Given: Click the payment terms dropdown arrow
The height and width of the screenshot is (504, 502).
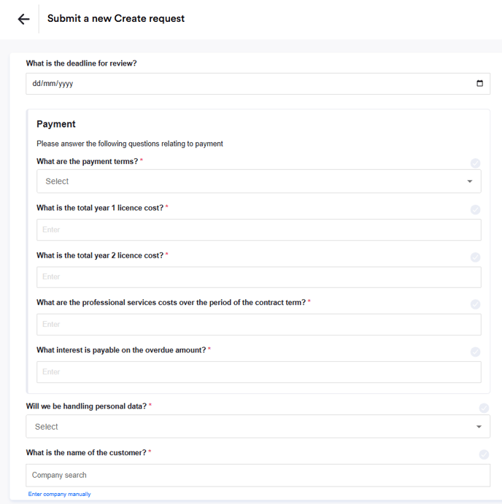Looking at the screenshot, I should [x=470, y=182].
